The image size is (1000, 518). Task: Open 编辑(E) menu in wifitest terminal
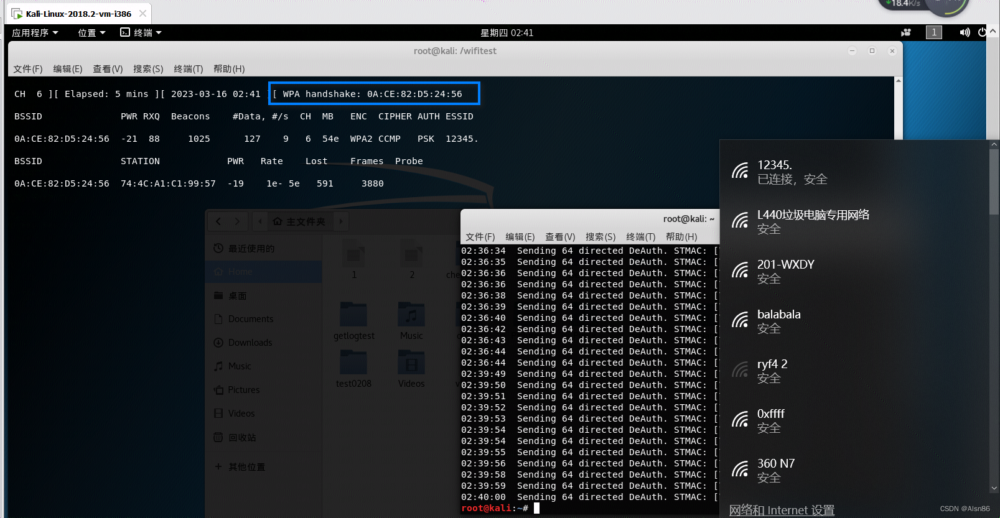tap(68, 68)
